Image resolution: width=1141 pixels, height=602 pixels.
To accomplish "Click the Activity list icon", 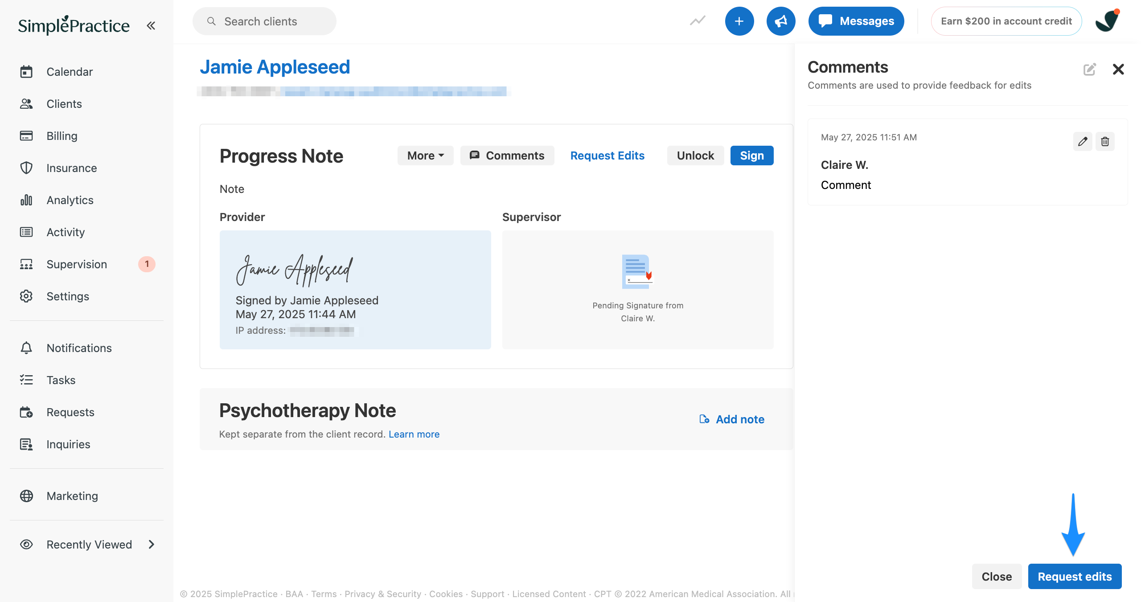I will click(26, 232).
